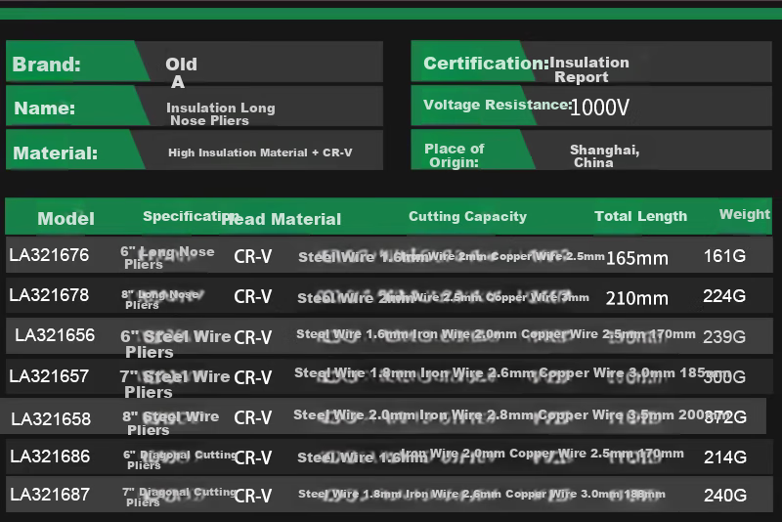This screenshot has height=522, width=782.
Task: Select the High Insulation Material + CR-V text
Action: click(x=260, y=152)
